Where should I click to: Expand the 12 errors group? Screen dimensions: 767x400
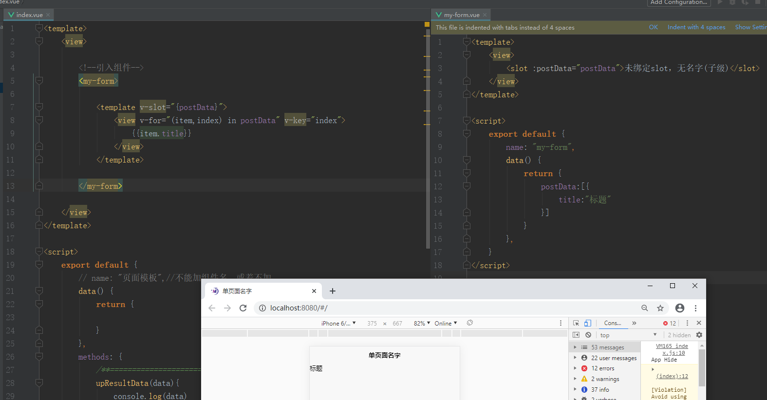pos(575,368)
